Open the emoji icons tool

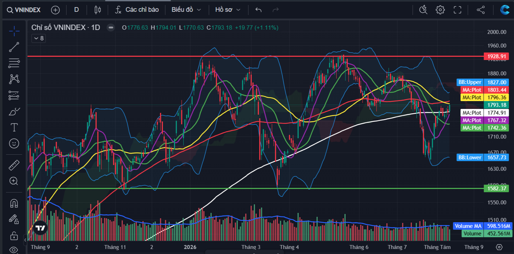click(14, 144)
